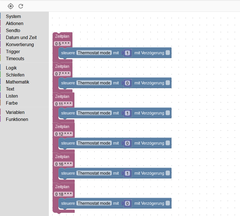Tick delay checkbox in the 0 7 schedule block
240x216 pixels.
point(168,83)
